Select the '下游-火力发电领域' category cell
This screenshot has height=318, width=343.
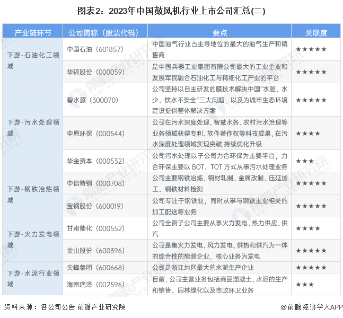point(33,240)
